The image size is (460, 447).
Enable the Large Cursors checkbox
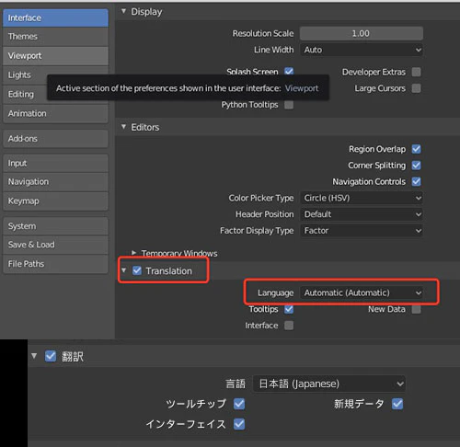click(416, 88)
